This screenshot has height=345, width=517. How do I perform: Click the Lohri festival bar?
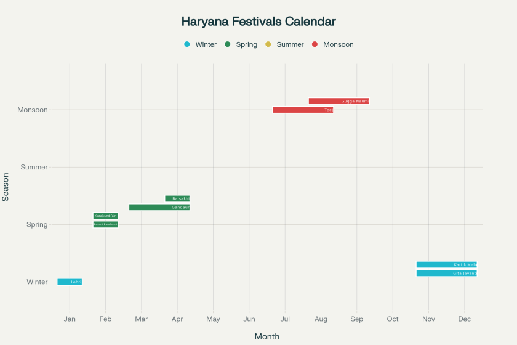(x=70, y=282)
